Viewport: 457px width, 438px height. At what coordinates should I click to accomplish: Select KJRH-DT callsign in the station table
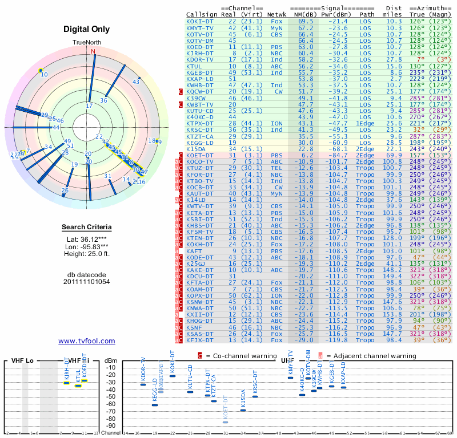200,54
